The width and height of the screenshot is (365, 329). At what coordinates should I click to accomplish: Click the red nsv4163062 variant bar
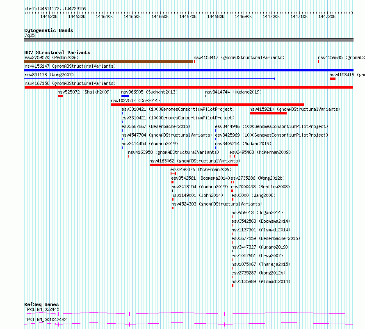(194, 165)
